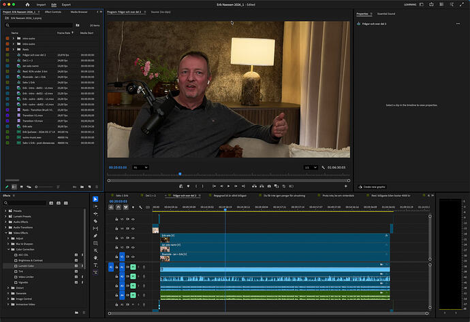Open timeline display settings wrench icon
This screenshot has width=470, height=322.
click(140, 207)
